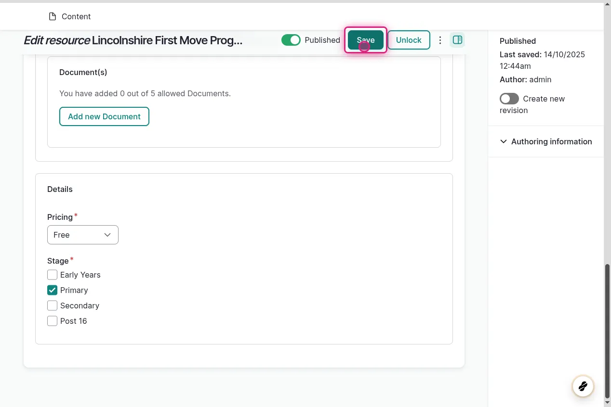The height and width of the screenshot is (407, 611).
Task: Uncheck the Primary stage checkbox
Action: click(52, 290)
